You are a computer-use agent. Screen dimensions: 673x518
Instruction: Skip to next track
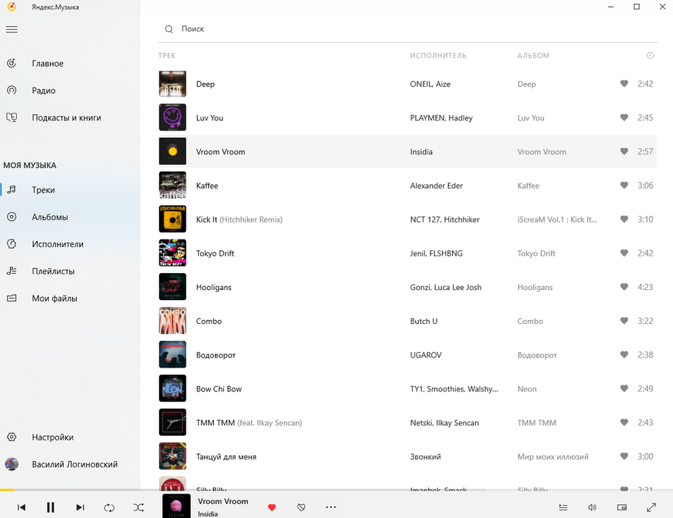[80, 507]
